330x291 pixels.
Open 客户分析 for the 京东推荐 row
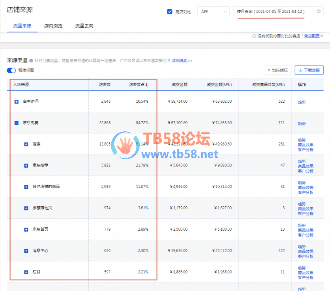pyautogui.click(x=306, y=171)
